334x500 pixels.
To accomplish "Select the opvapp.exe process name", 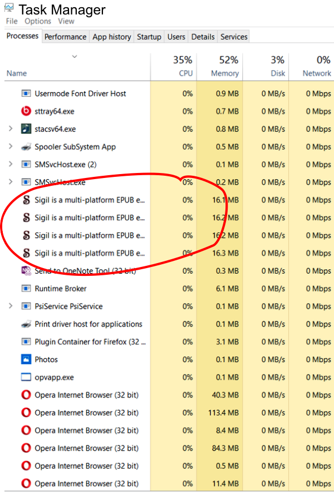I will pos(55,378).
